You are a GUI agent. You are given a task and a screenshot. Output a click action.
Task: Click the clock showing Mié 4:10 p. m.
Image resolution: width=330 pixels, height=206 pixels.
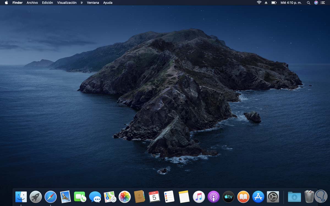[x=291, y=3]
